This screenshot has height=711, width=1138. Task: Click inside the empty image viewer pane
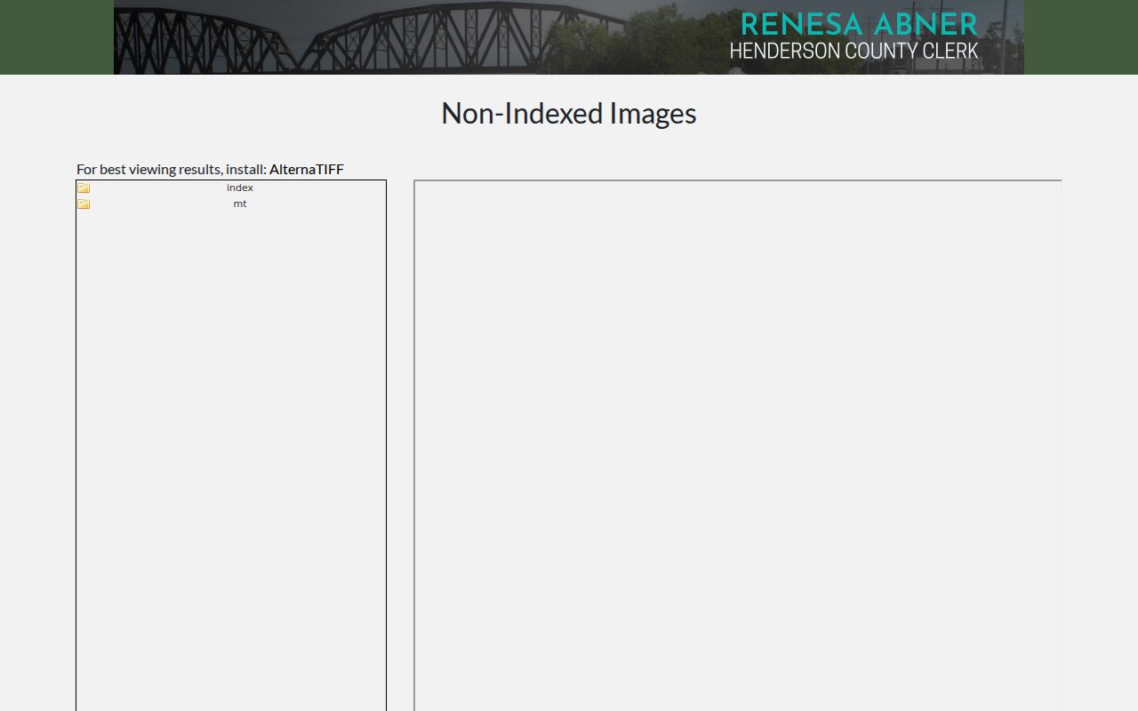[738, 445]
